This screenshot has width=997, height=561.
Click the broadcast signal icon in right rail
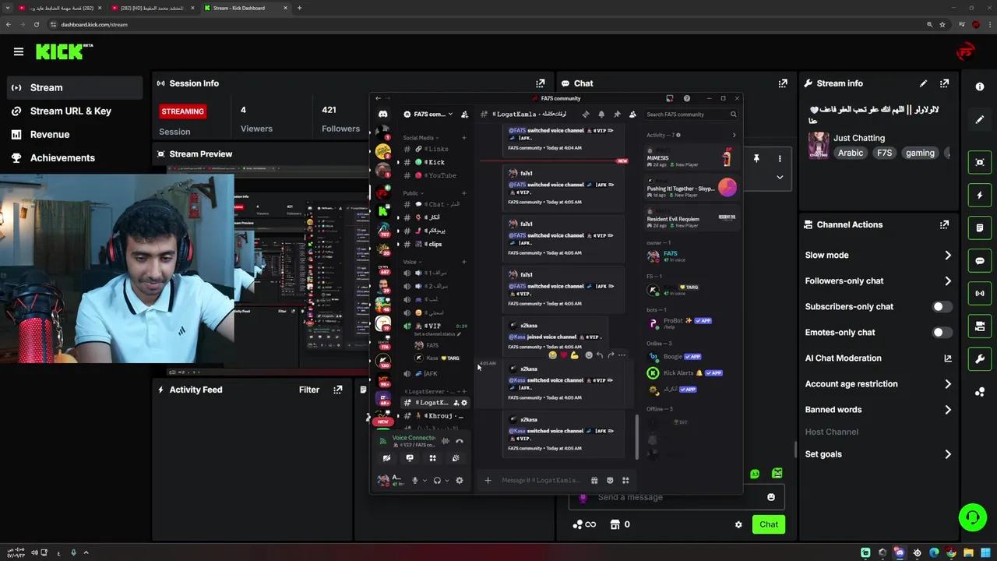click(x=980, y=294)
